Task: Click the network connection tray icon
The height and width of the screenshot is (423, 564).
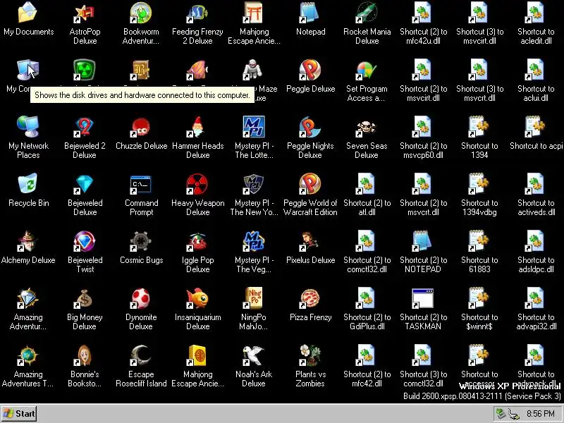Action: tap(514, 414)
